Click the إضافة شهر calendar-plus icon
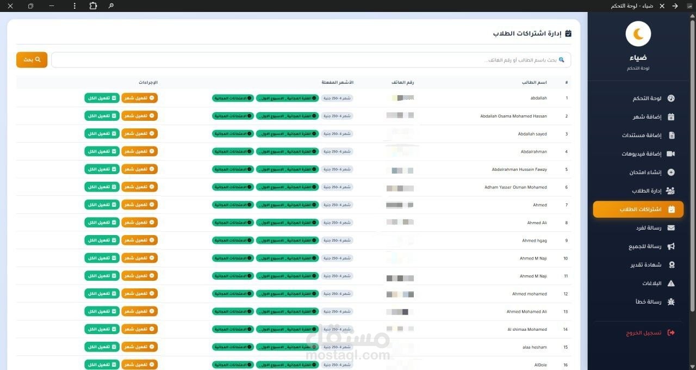 tap(671, 116)
